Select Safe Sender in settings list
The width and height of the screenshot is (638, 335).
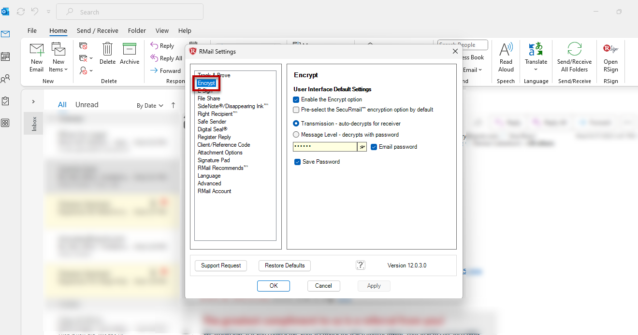tap(212, 122)
